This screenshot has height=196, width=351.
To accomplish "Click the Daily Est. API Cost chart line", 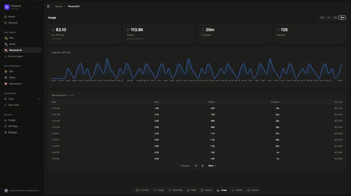I will coord(197,69).
